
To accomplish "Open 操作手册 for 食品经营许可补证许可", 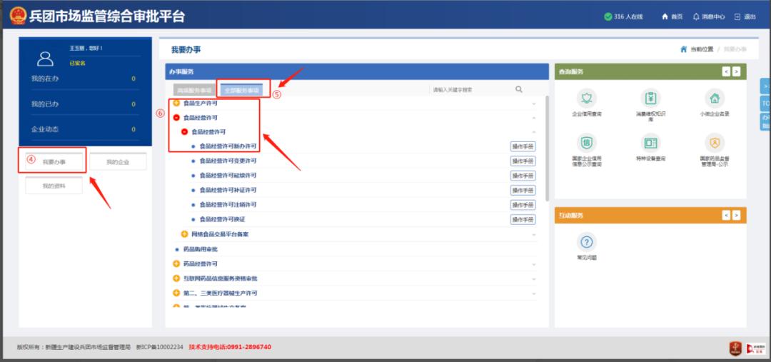I will 523,191.
